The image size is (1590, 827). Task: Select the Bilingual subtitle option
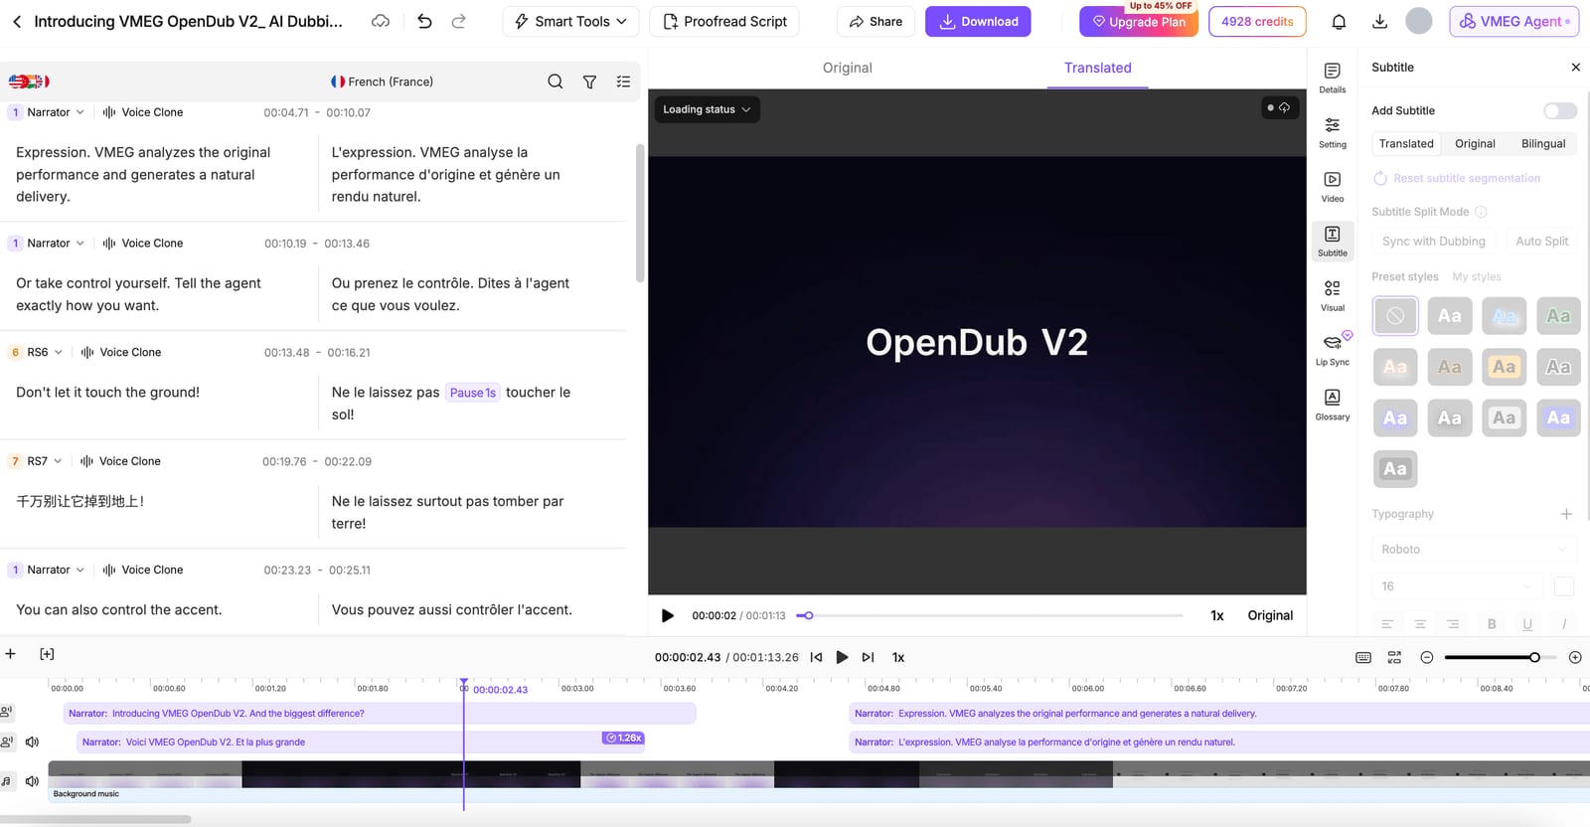tap(1543, 144)
